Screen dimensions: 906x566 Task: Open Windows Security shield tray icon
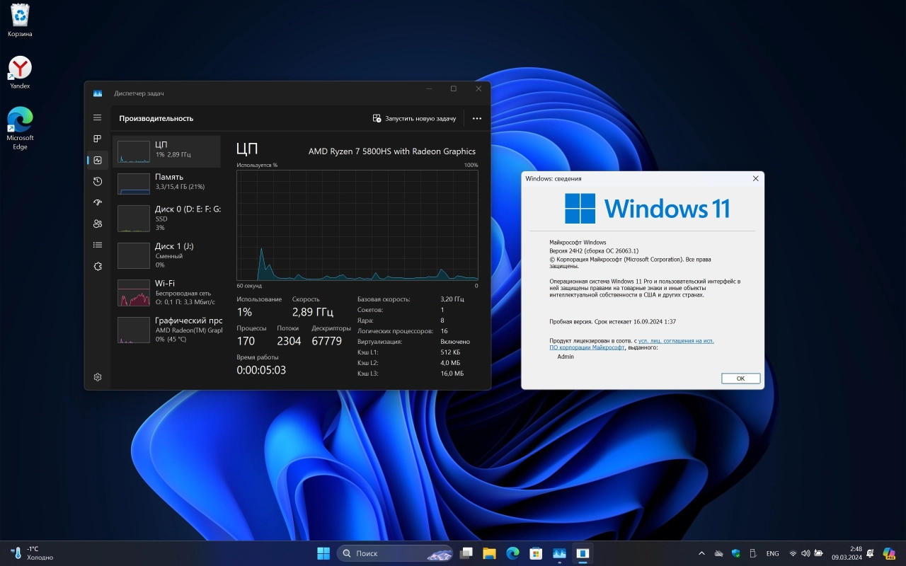736,553
